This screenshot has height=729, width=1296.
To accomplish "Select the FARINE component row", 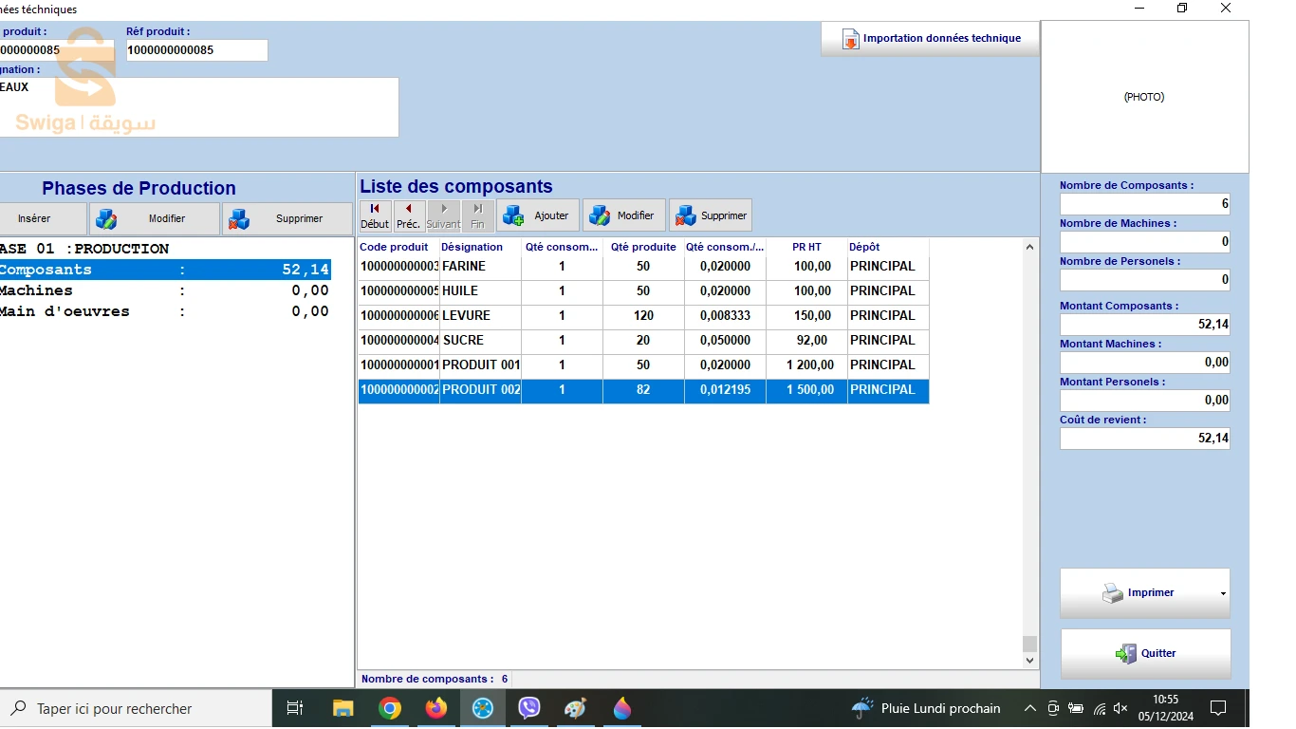I will click(x=643, y=267).
